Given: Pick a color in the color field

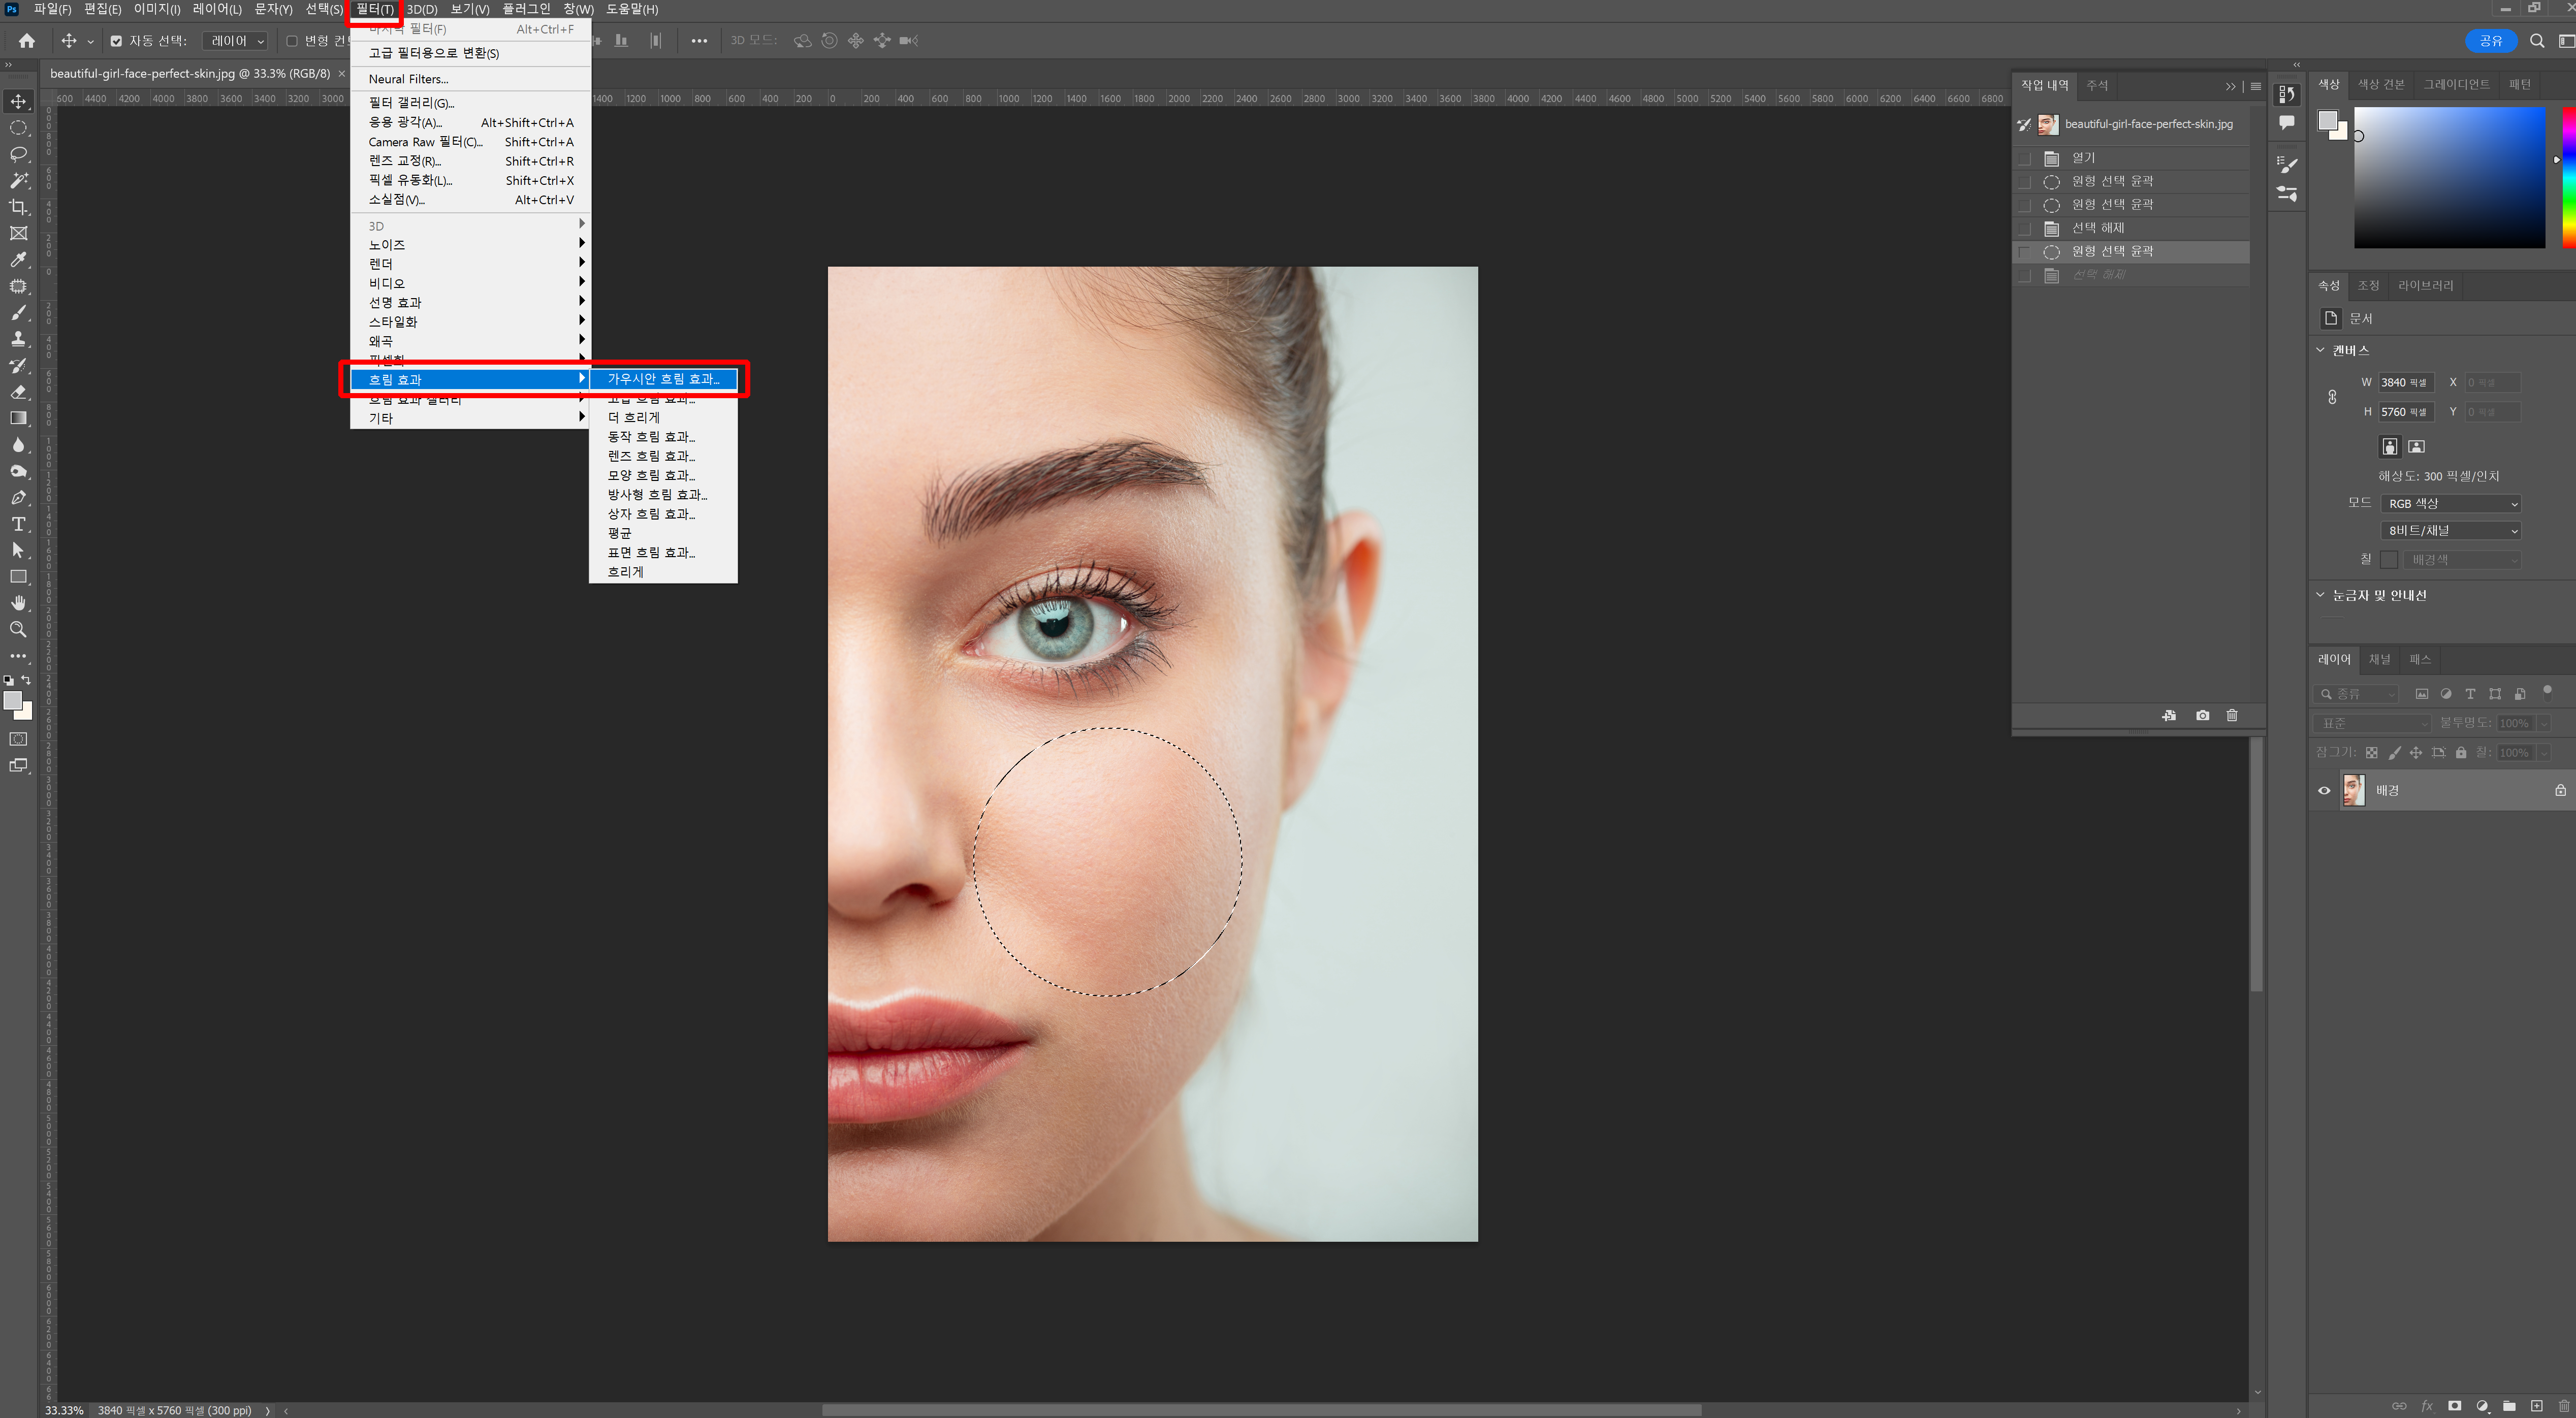Looking at the screenshot, I should 2450,178.
